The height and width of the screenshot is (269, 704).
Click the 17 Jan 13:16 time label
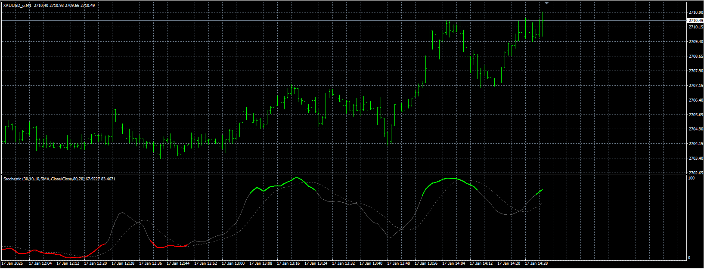tap(288, 263)
